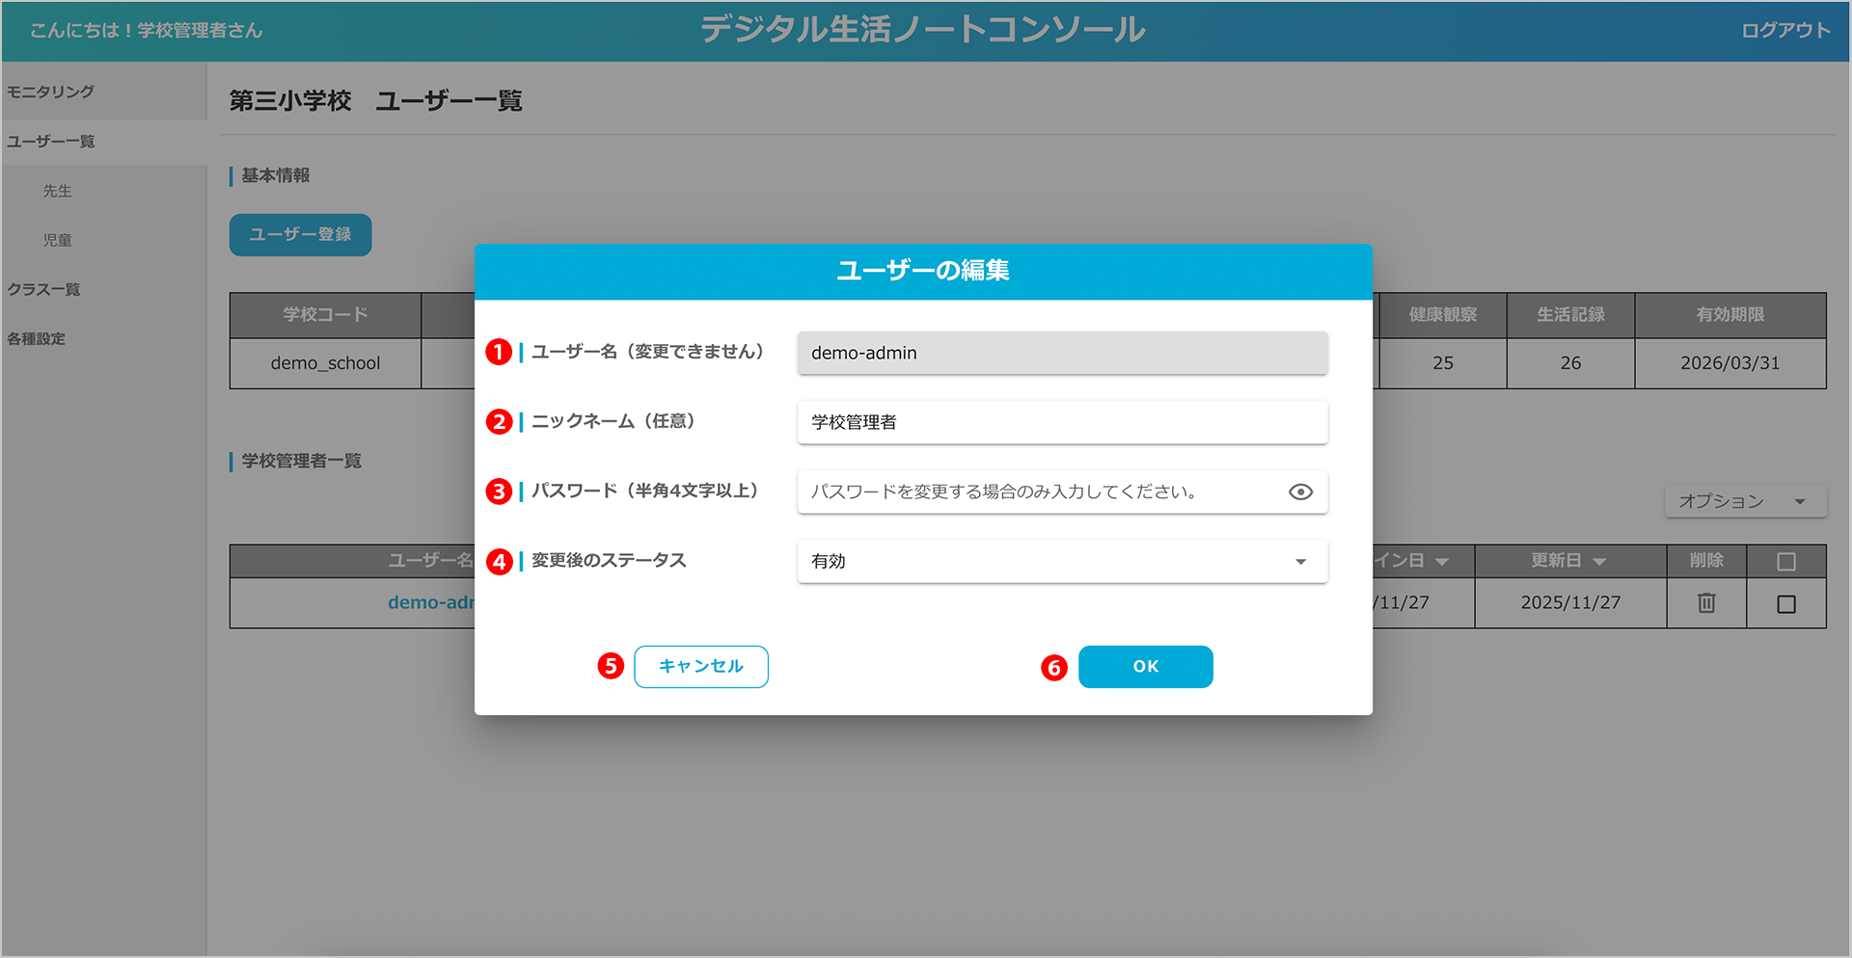This screenshot has width=1852, height=958.
Task: Sort by 更新日 column arrow
Action: point(1599,562)
